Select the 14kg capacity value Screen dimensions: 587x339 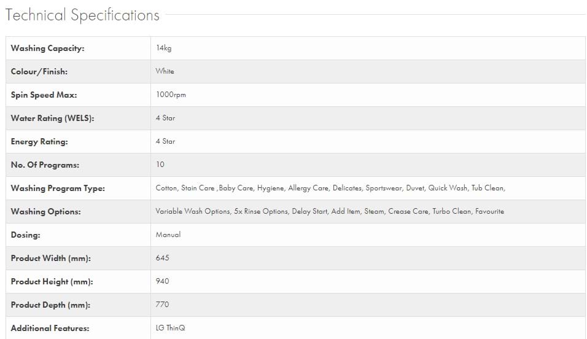click(163, 48)
